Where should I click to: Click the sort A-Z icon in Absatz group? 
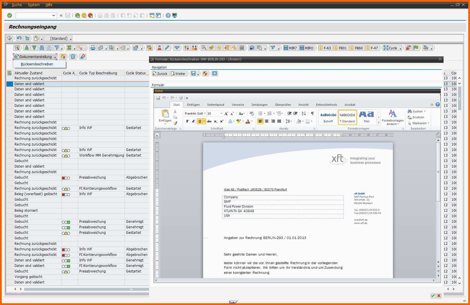(304, 114)
